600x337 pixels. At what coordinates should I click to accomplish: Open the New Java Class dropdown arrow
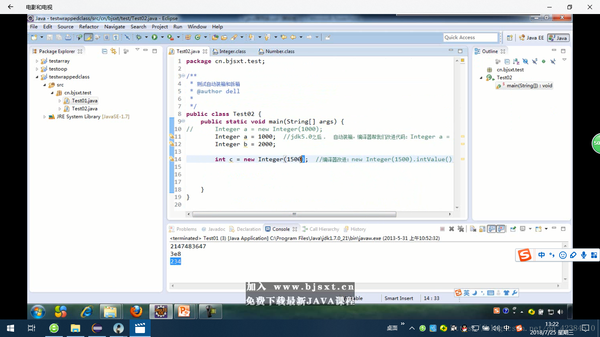(205, 37)
